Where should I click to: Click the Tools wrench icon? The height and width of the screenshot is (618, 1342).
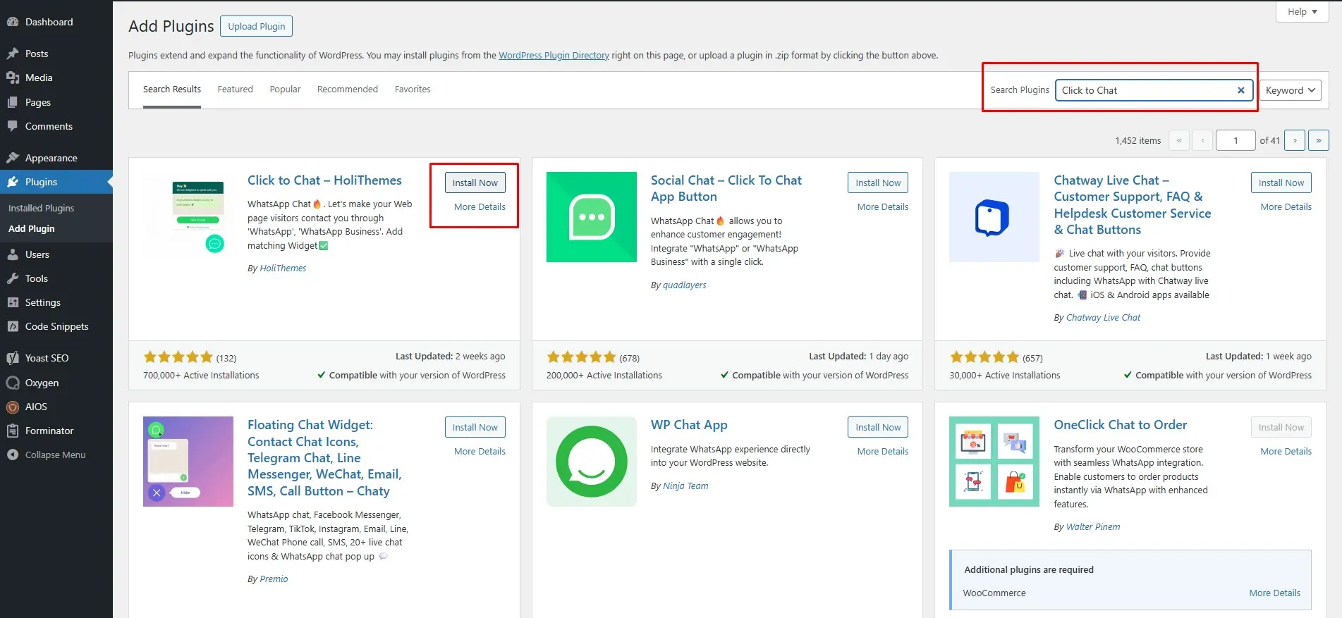[13, 278]
